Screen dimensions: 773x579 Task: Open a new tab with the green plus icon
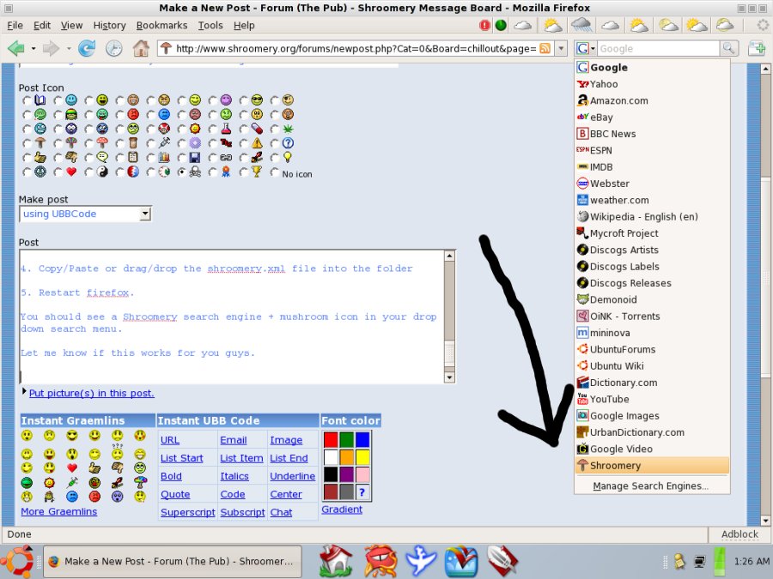[x=757, y=48]
